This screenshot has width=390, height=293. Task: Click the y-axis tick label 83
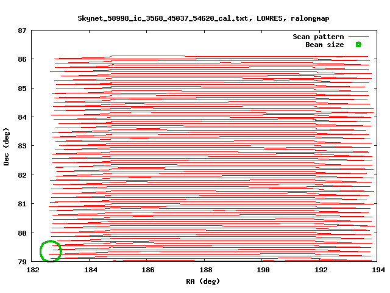[22, 146]
